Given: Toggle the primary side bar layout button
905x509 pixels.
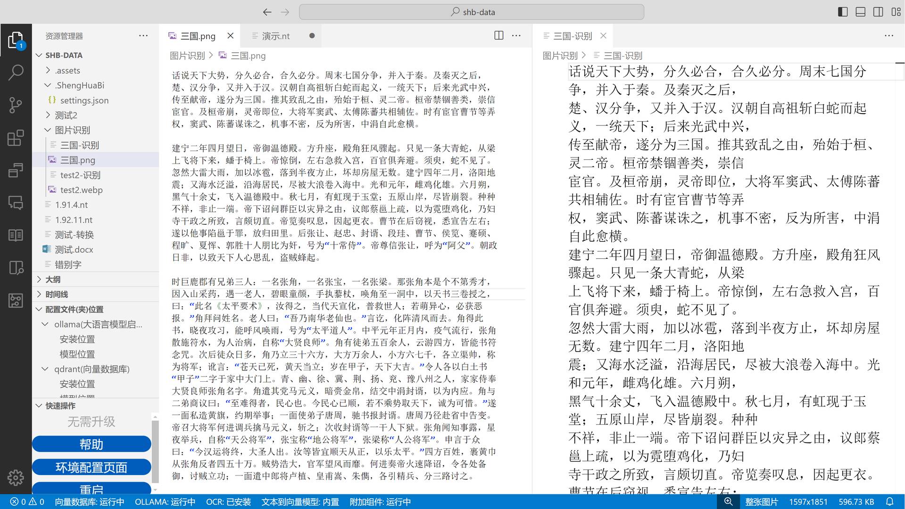Looking at the screenshot, I should (843, 12).
